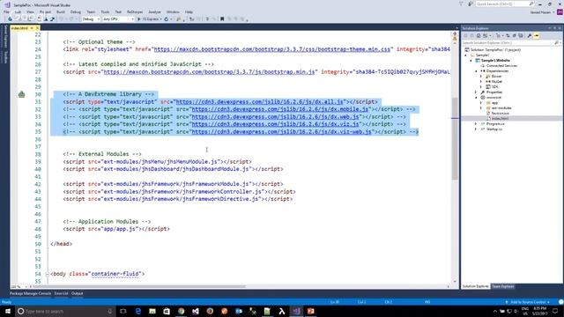564x317 pixels.
Task: Open the ReSharper menu
Action: point(135,11)
